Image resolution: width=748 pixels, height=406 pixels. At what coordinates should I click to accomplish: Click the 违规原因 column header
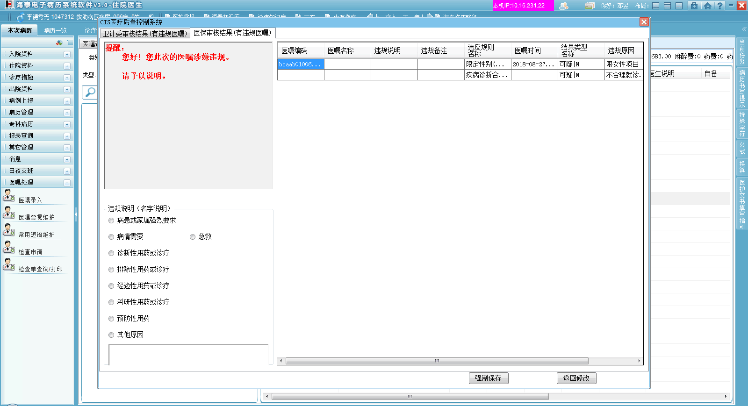pyautogui.click(x=624, y=50)
